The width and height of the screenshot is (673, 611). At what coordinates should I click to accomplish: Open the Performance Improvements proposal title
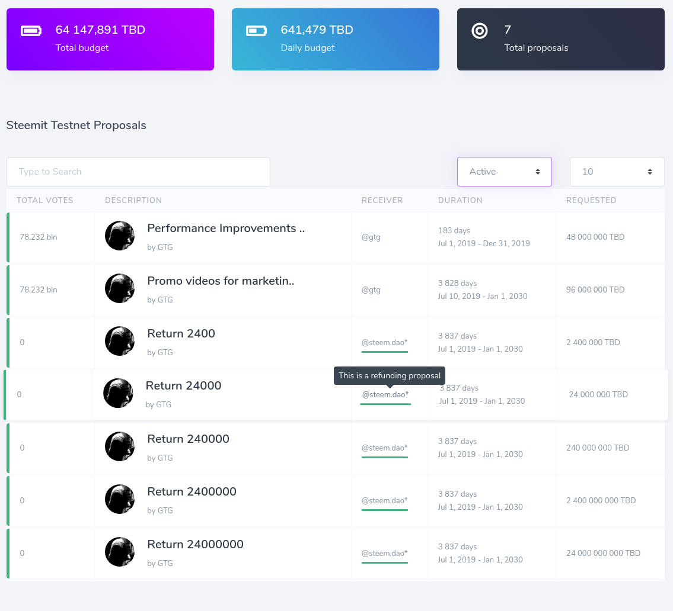226,229
